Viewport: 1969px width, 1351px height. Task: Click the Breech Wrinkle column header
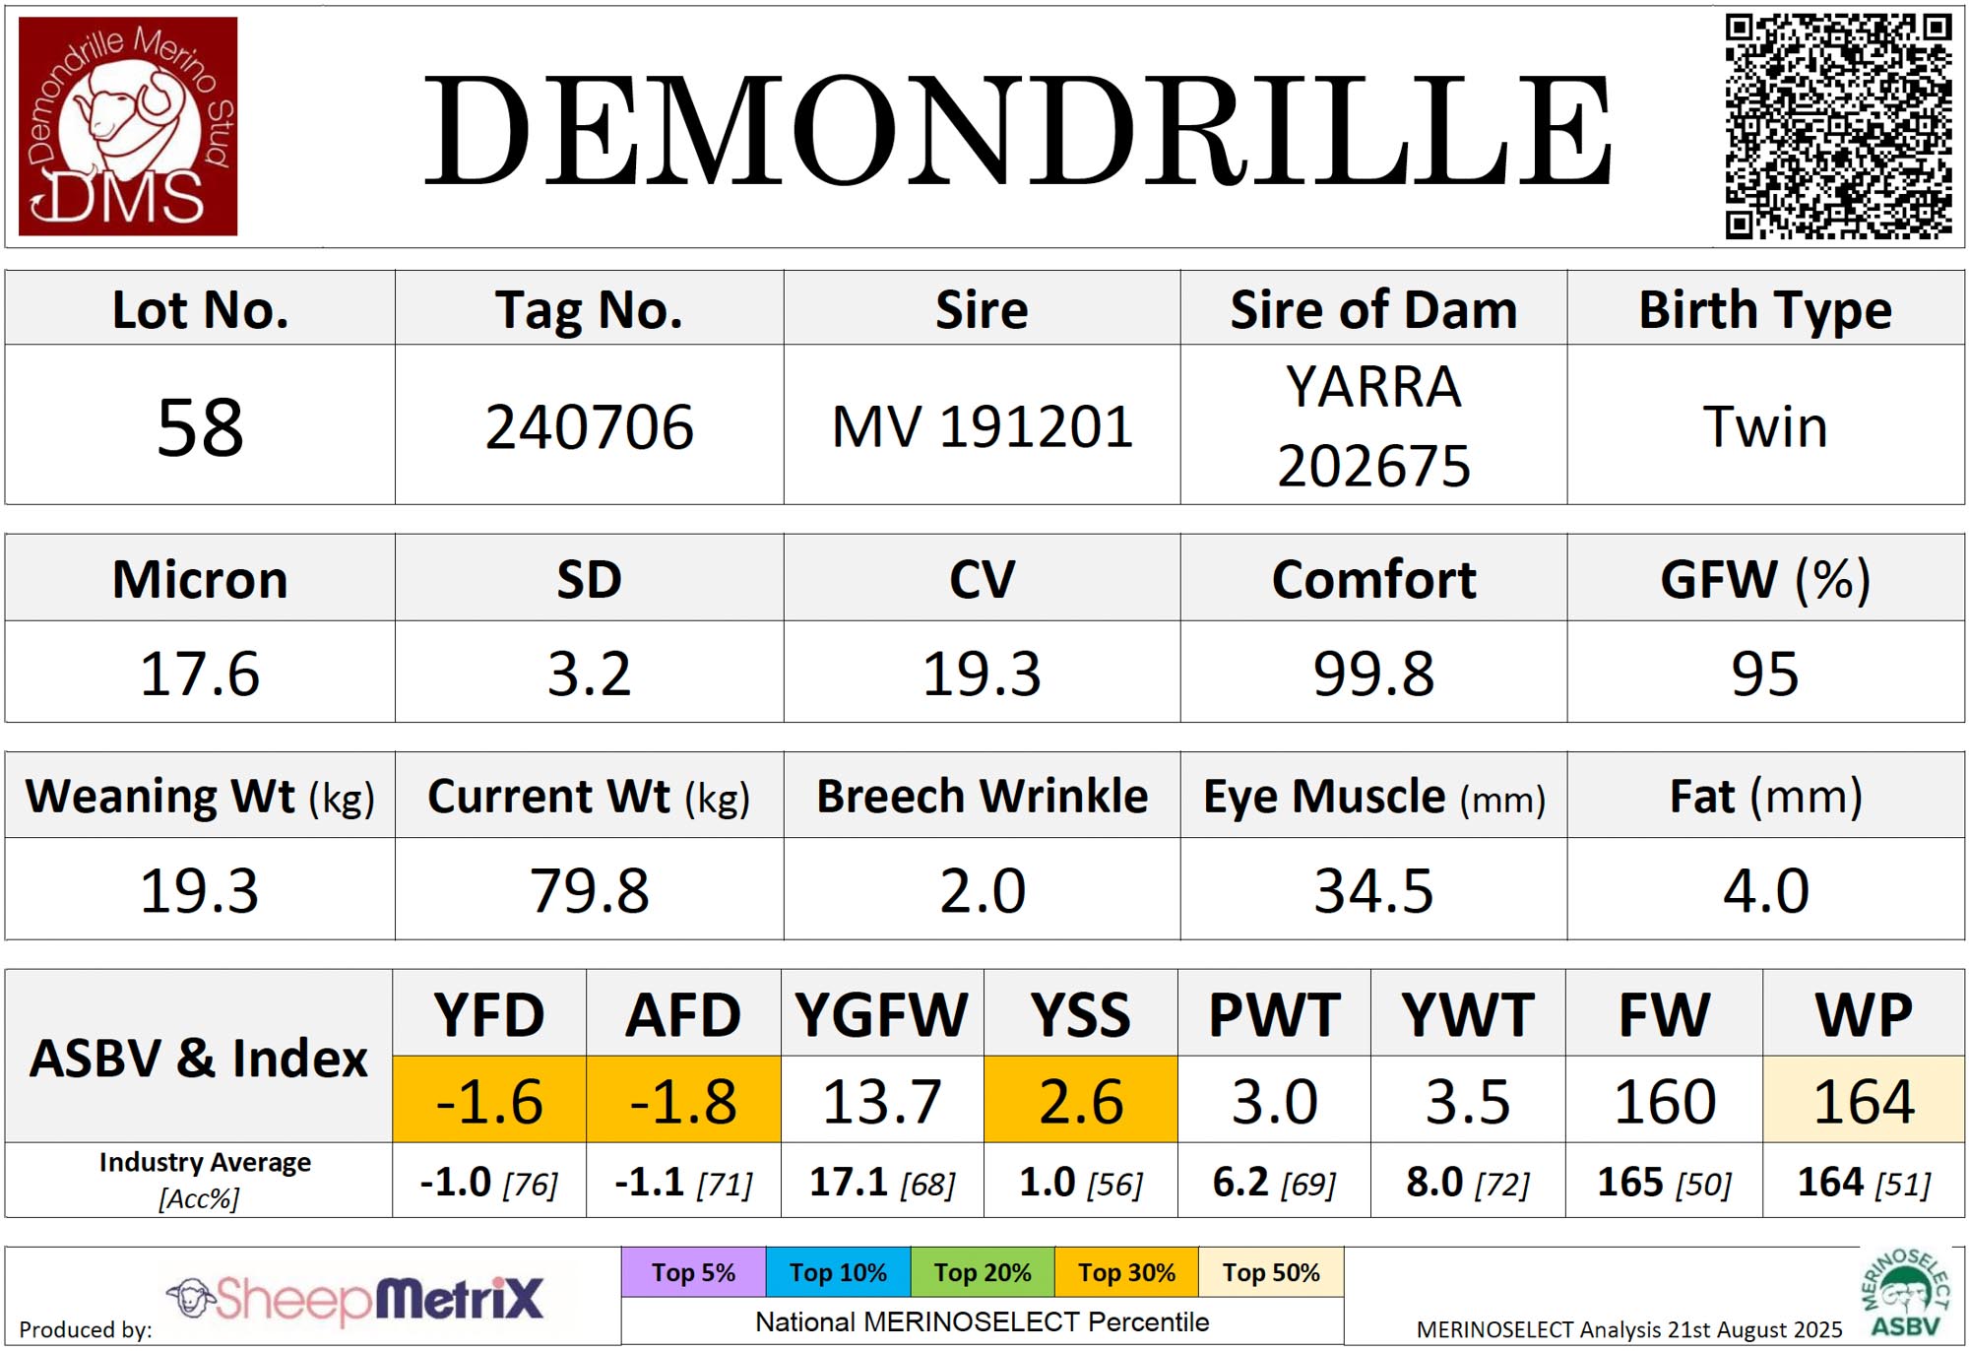[x=982, y=796]
